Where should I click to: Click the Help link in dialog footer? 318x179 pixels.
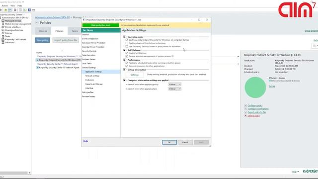(x=85, y=141)
